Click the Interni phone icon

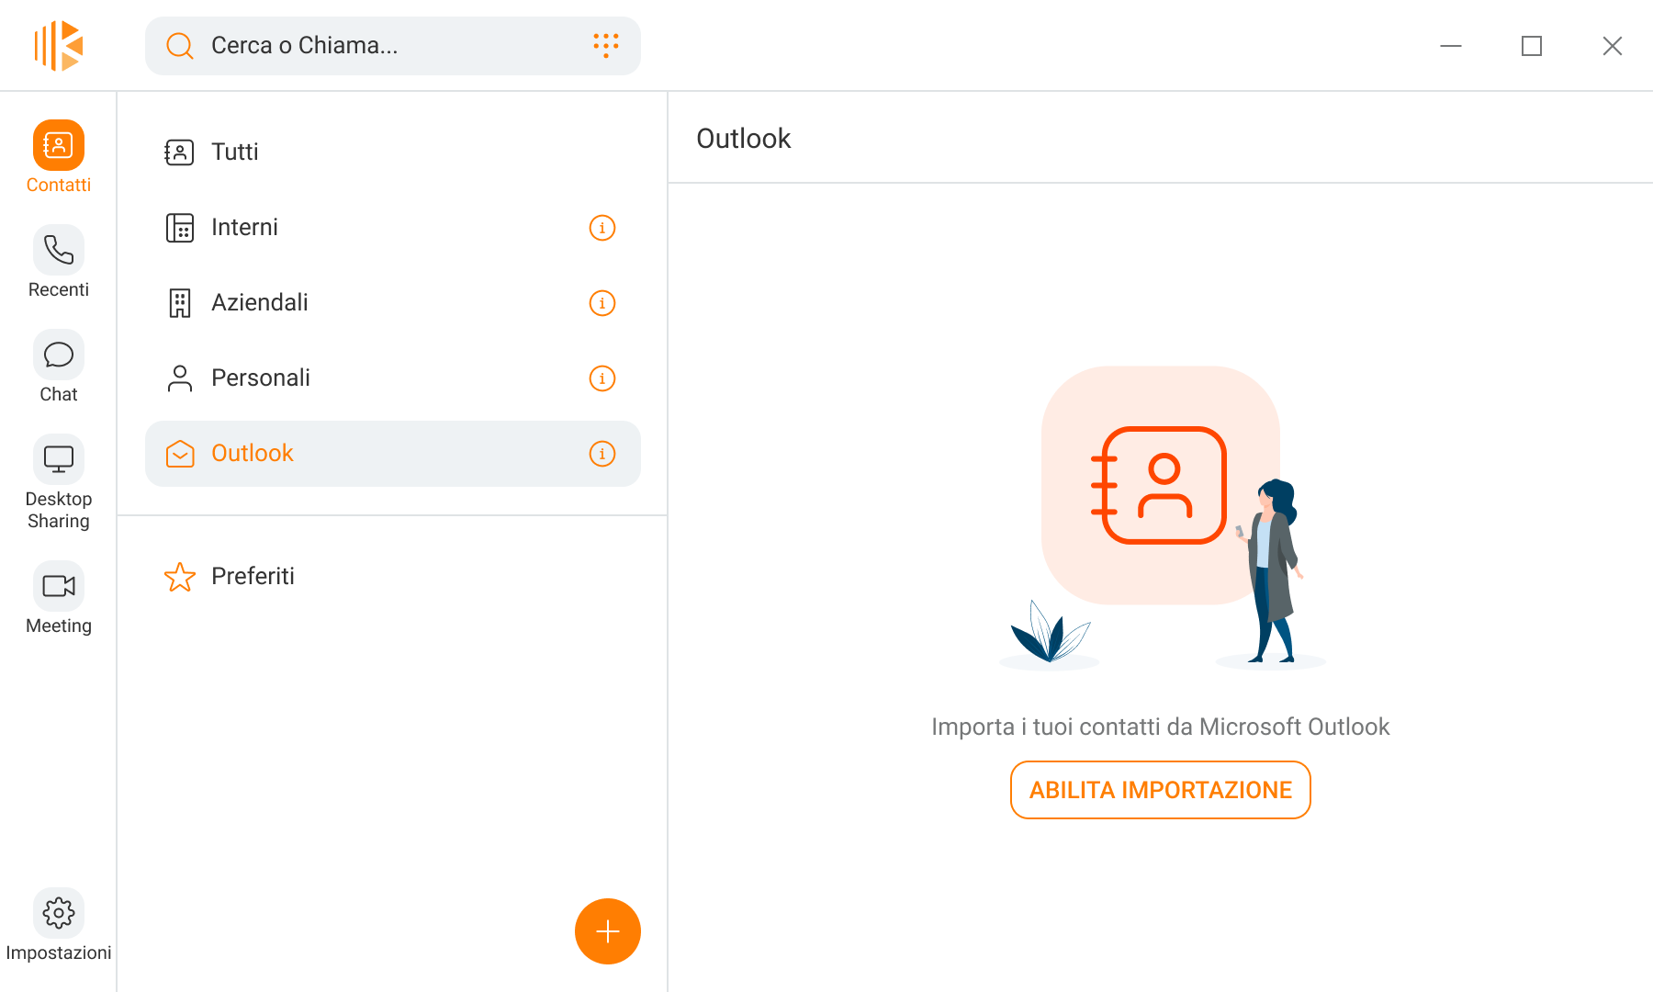(x=179, y=228)
